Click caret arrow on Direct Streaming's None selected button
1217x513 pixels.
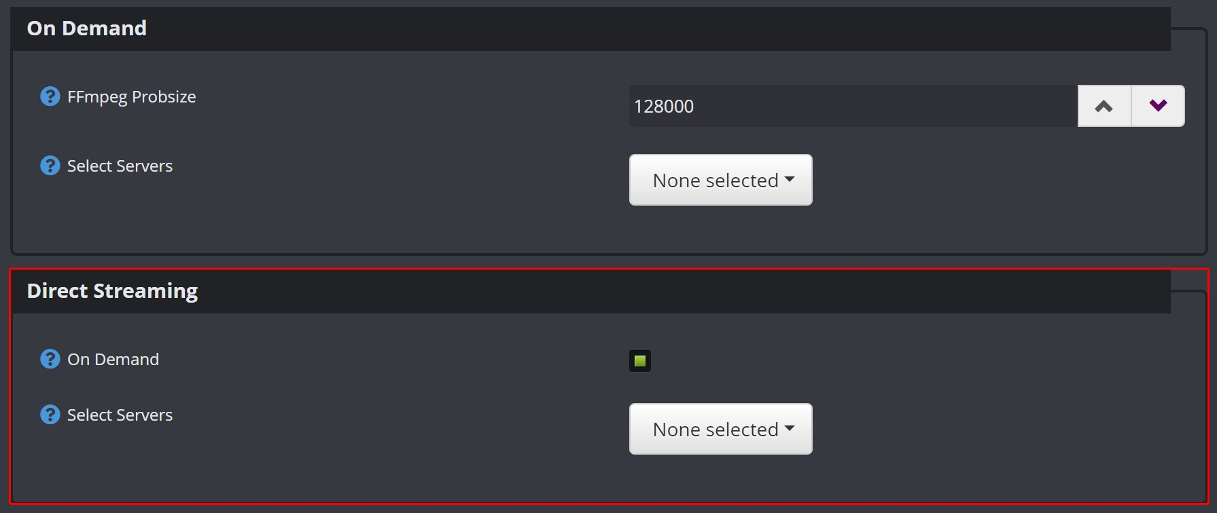[x=790, y=429]
